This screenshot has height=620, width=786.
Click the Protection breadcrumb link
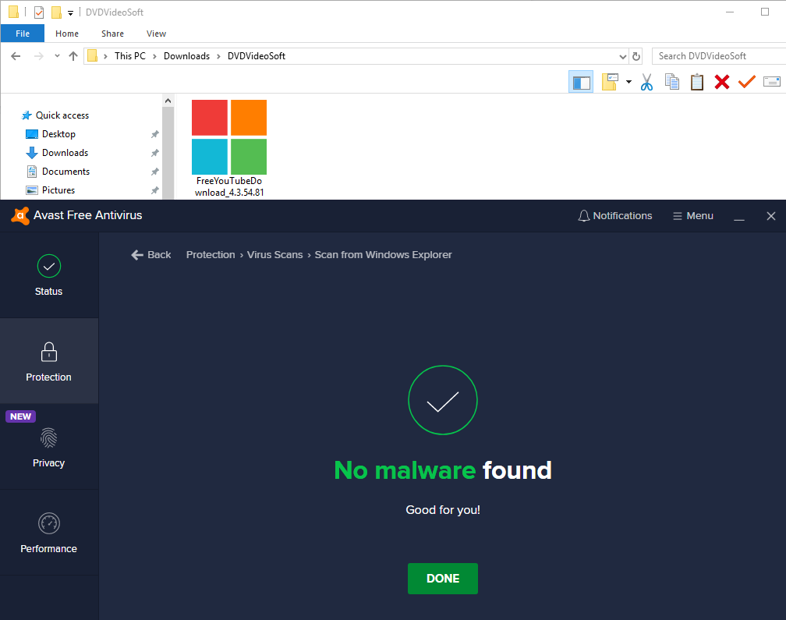[x=211, y=254]
